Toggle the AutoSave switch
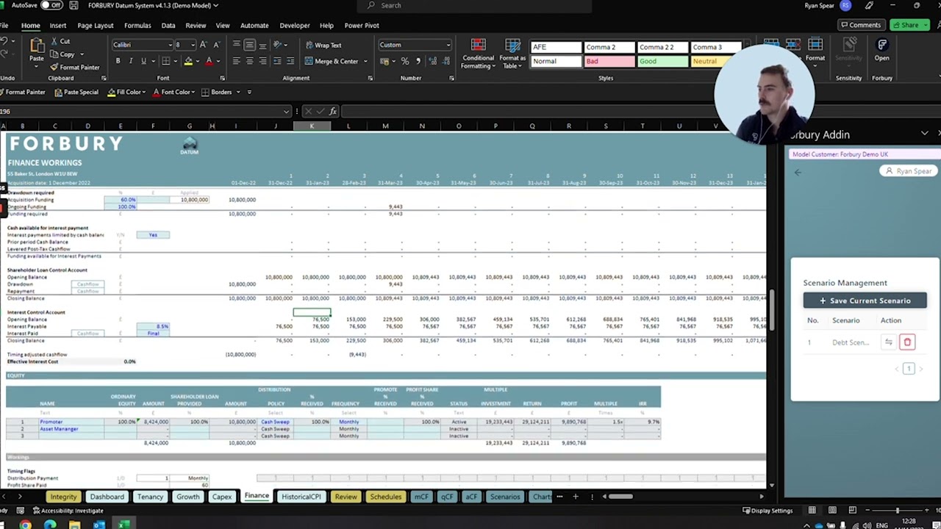The width and height of the screenshot is (941, 529). click(x=51, y=5)
